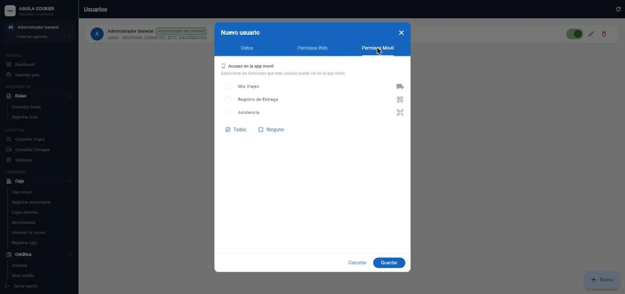Check the Mis Viajes checkbox
The width and height of the screenshot is (625, 294).
tap(227, 86)
